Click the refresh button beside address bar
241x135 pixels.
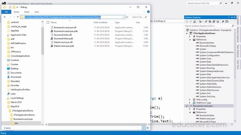point(127,17)
